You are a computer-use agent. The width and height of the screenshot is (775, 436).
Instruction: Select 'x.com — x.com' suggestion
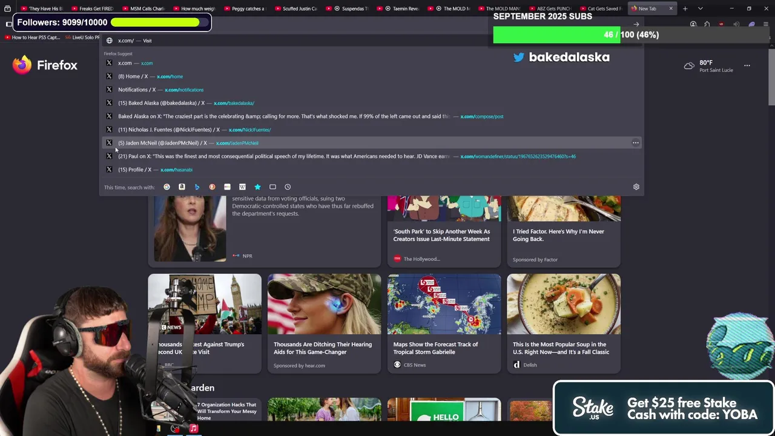pyautogui.click(x=372, y=63)
